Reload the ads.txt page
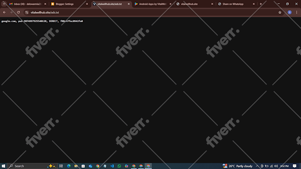Screen dimensions: 301x169 [x=19, y=12]
